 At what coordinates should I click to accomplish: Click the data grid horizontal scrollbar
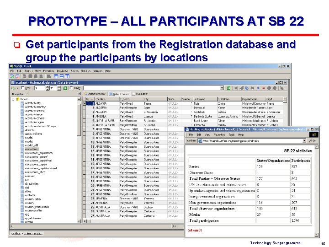click(133, 221)
